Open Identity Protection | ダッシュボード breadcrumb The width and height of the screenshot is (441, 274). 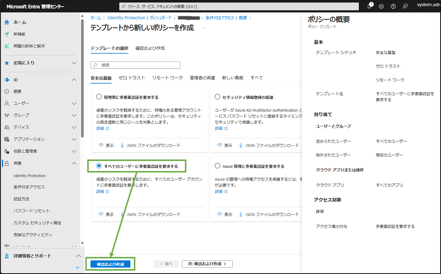(139, 18)
